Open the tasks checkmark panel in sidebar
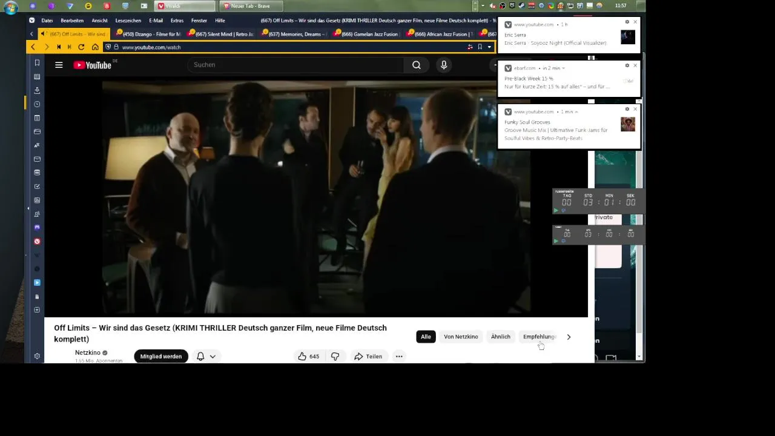 [37, 187]
